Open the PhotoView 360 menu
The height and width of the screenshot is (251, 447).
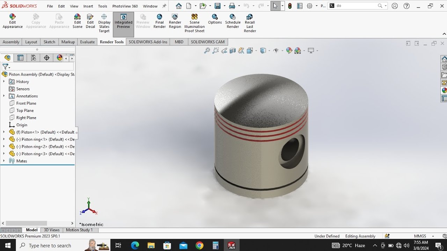pyautogui.click(x=125, y=6)
